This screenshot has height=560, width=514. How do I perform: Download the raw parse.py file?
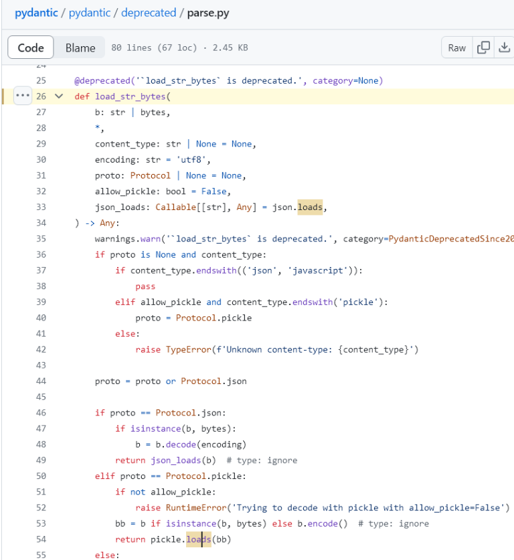point(505,48)
